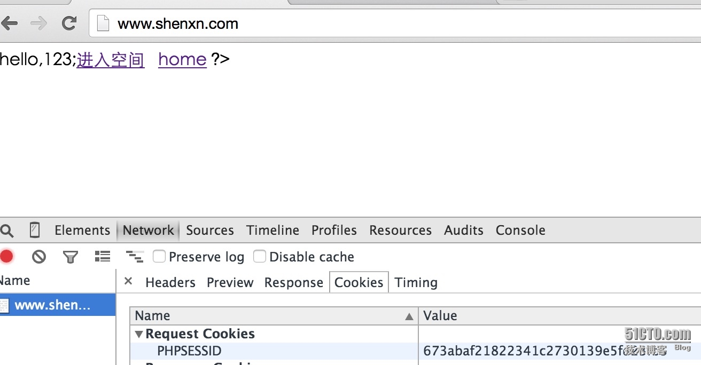This screenshot has height=365, width=701.
Task: Toggle device mode phone icon
Action: pos(34,230)
